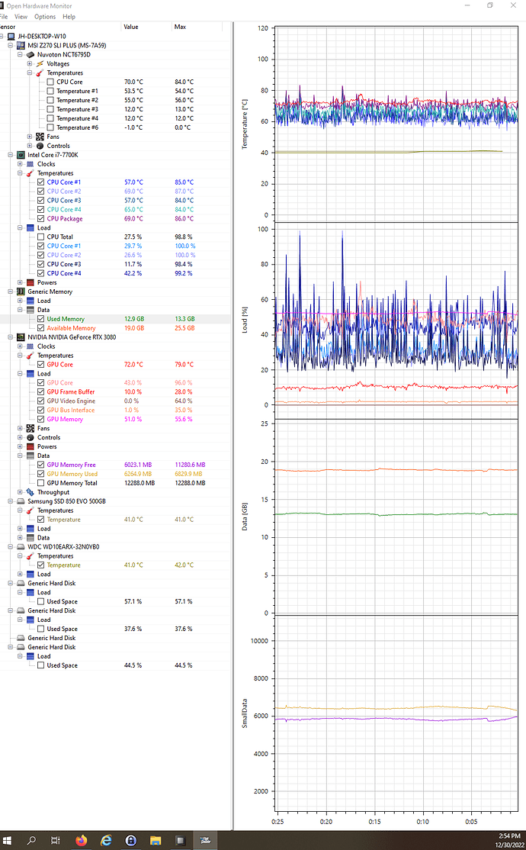Enable the Used Space 44.5 % checkbox
Viewport: 526px width, 850px height.
pyautogui.click(x=40, y=665)
